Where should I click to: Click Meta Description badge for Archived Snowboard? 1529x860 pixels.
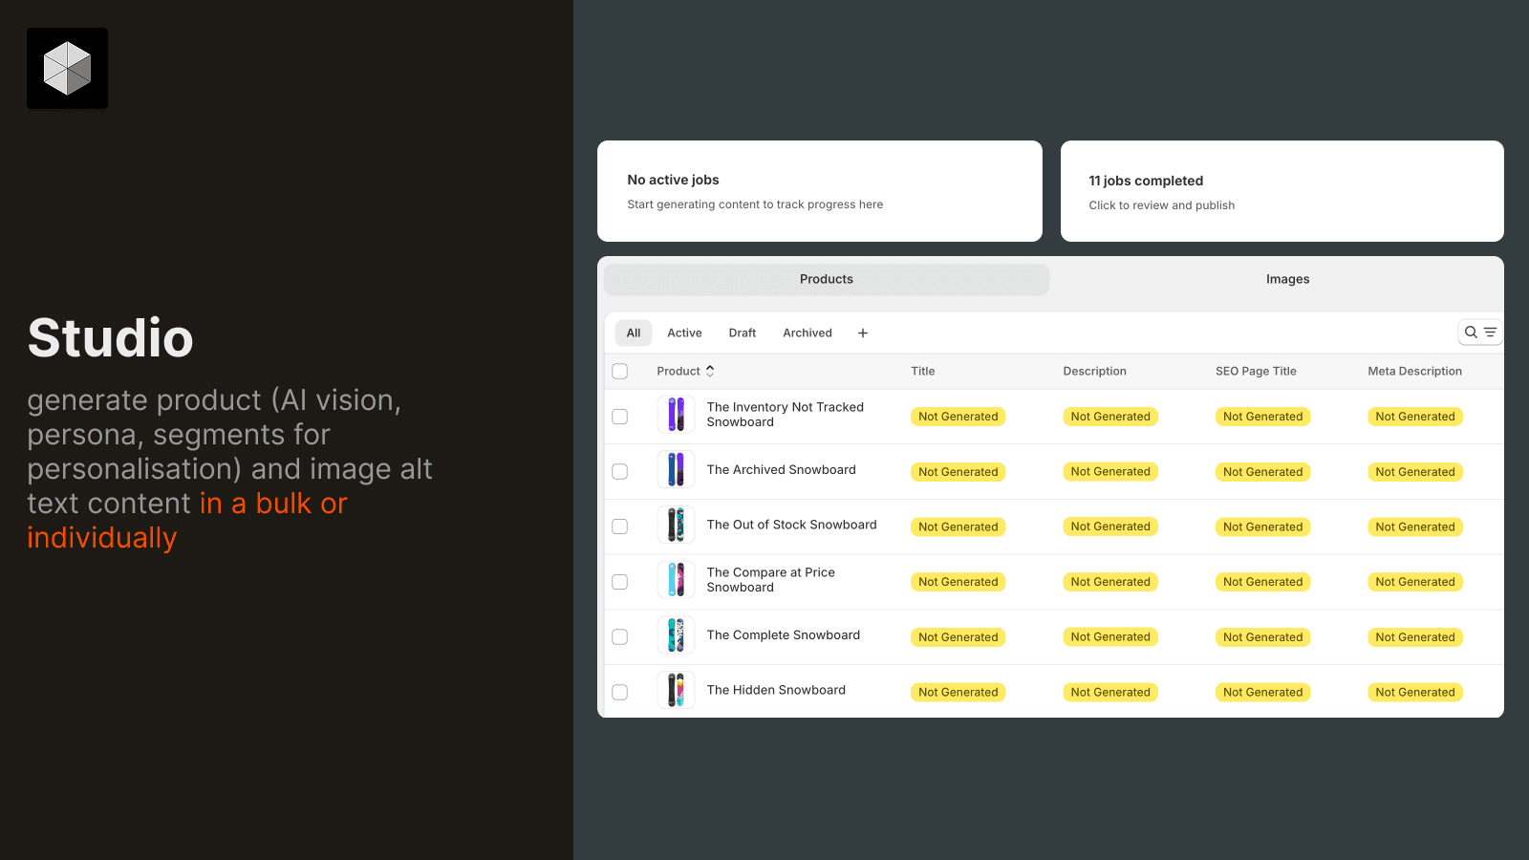pyautogui.click(x=1415, y=471)
